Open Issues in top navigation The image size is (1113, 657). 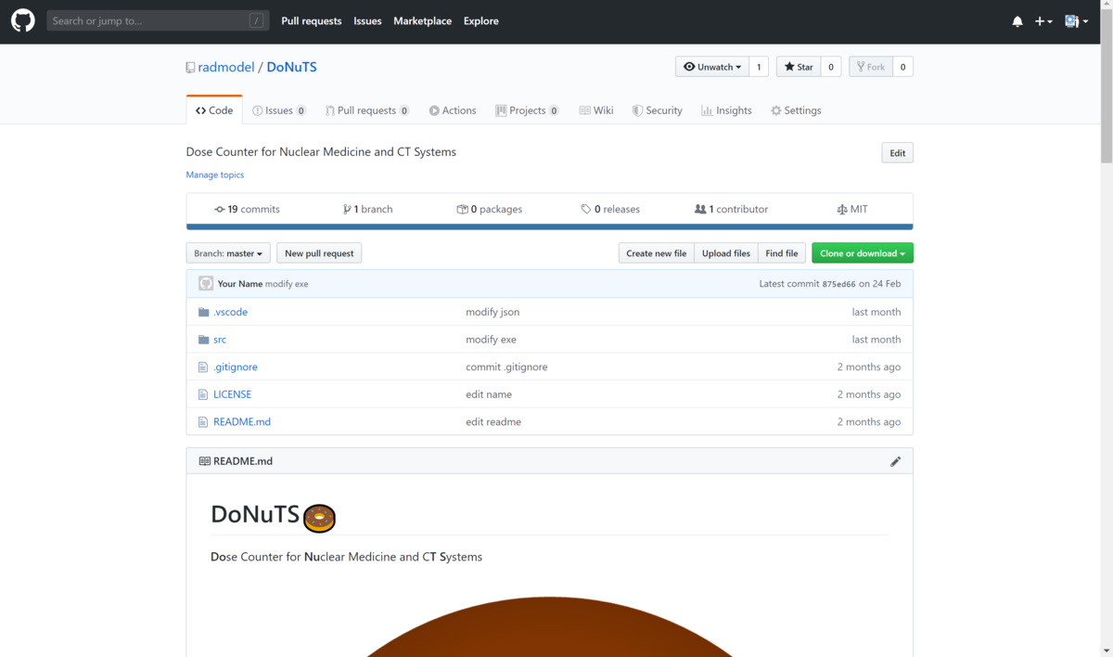tap(367, 20)
